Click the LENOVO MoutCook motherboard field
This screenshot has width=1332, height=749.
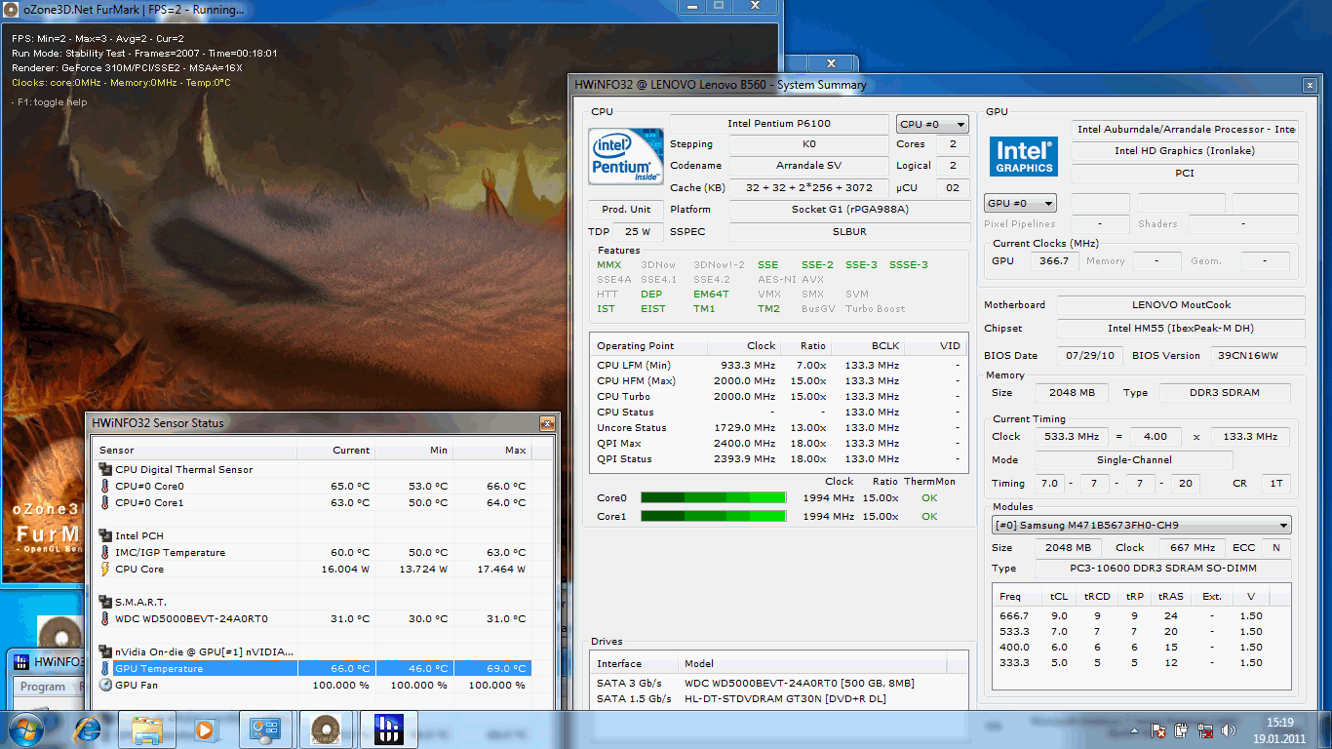point(1181,304)
